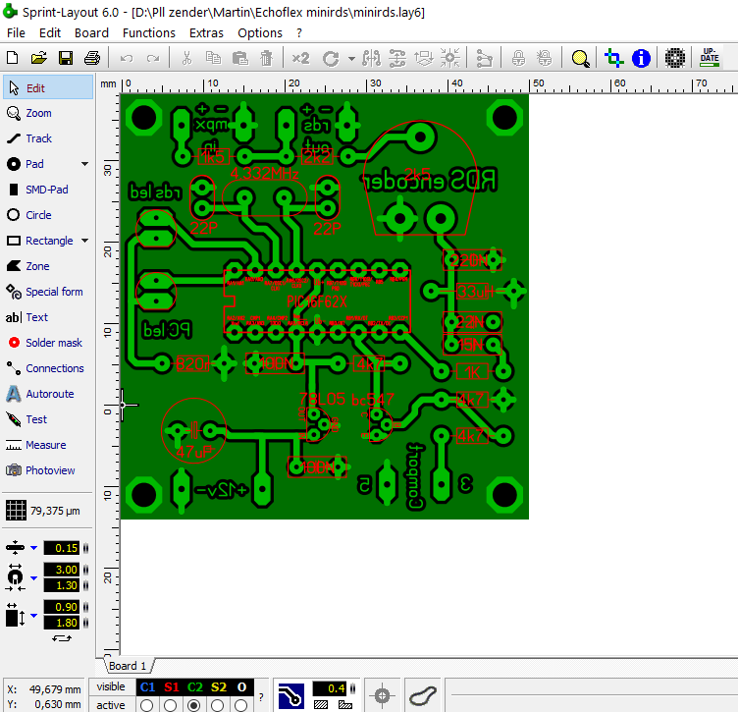Screen dimensions: 738x712
Task: Set S1 as the active layer
Action: [171, 704]
